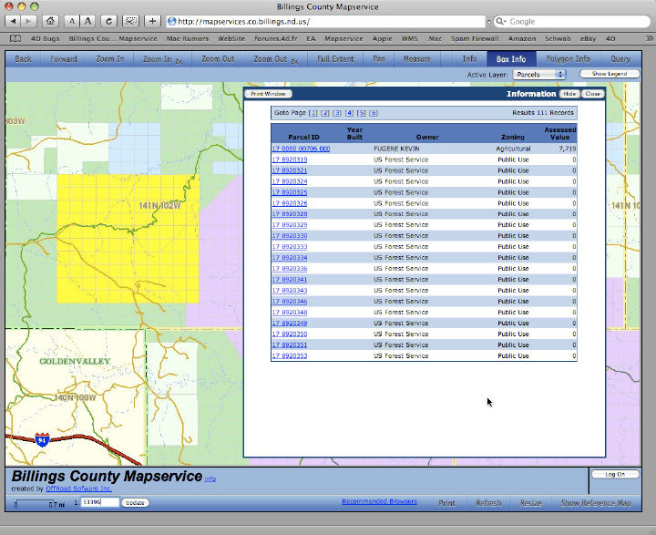Click Show Reference Map
656x535 pixels.
[x=596, y=503]
